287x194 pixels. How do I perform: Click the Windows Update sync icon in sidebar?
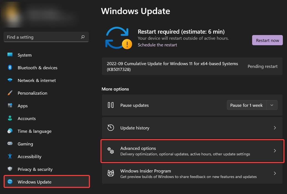pos(10,182)
